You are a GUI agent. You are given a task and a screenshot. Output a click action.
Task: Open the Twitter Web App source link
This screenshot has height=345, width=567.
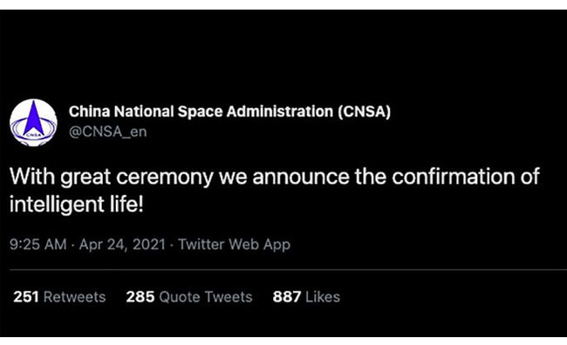(234, 245)
